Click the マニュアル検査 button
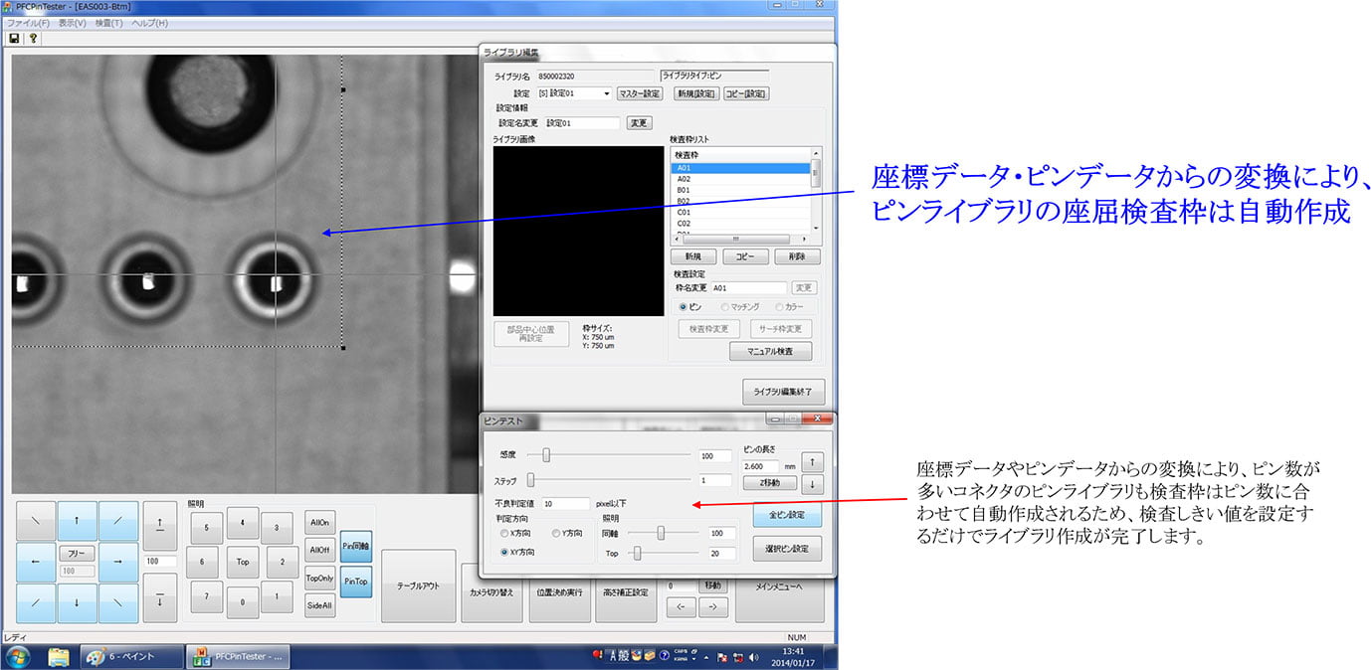Viewport: 1371px width, 670px height. (x=771, y=351)
